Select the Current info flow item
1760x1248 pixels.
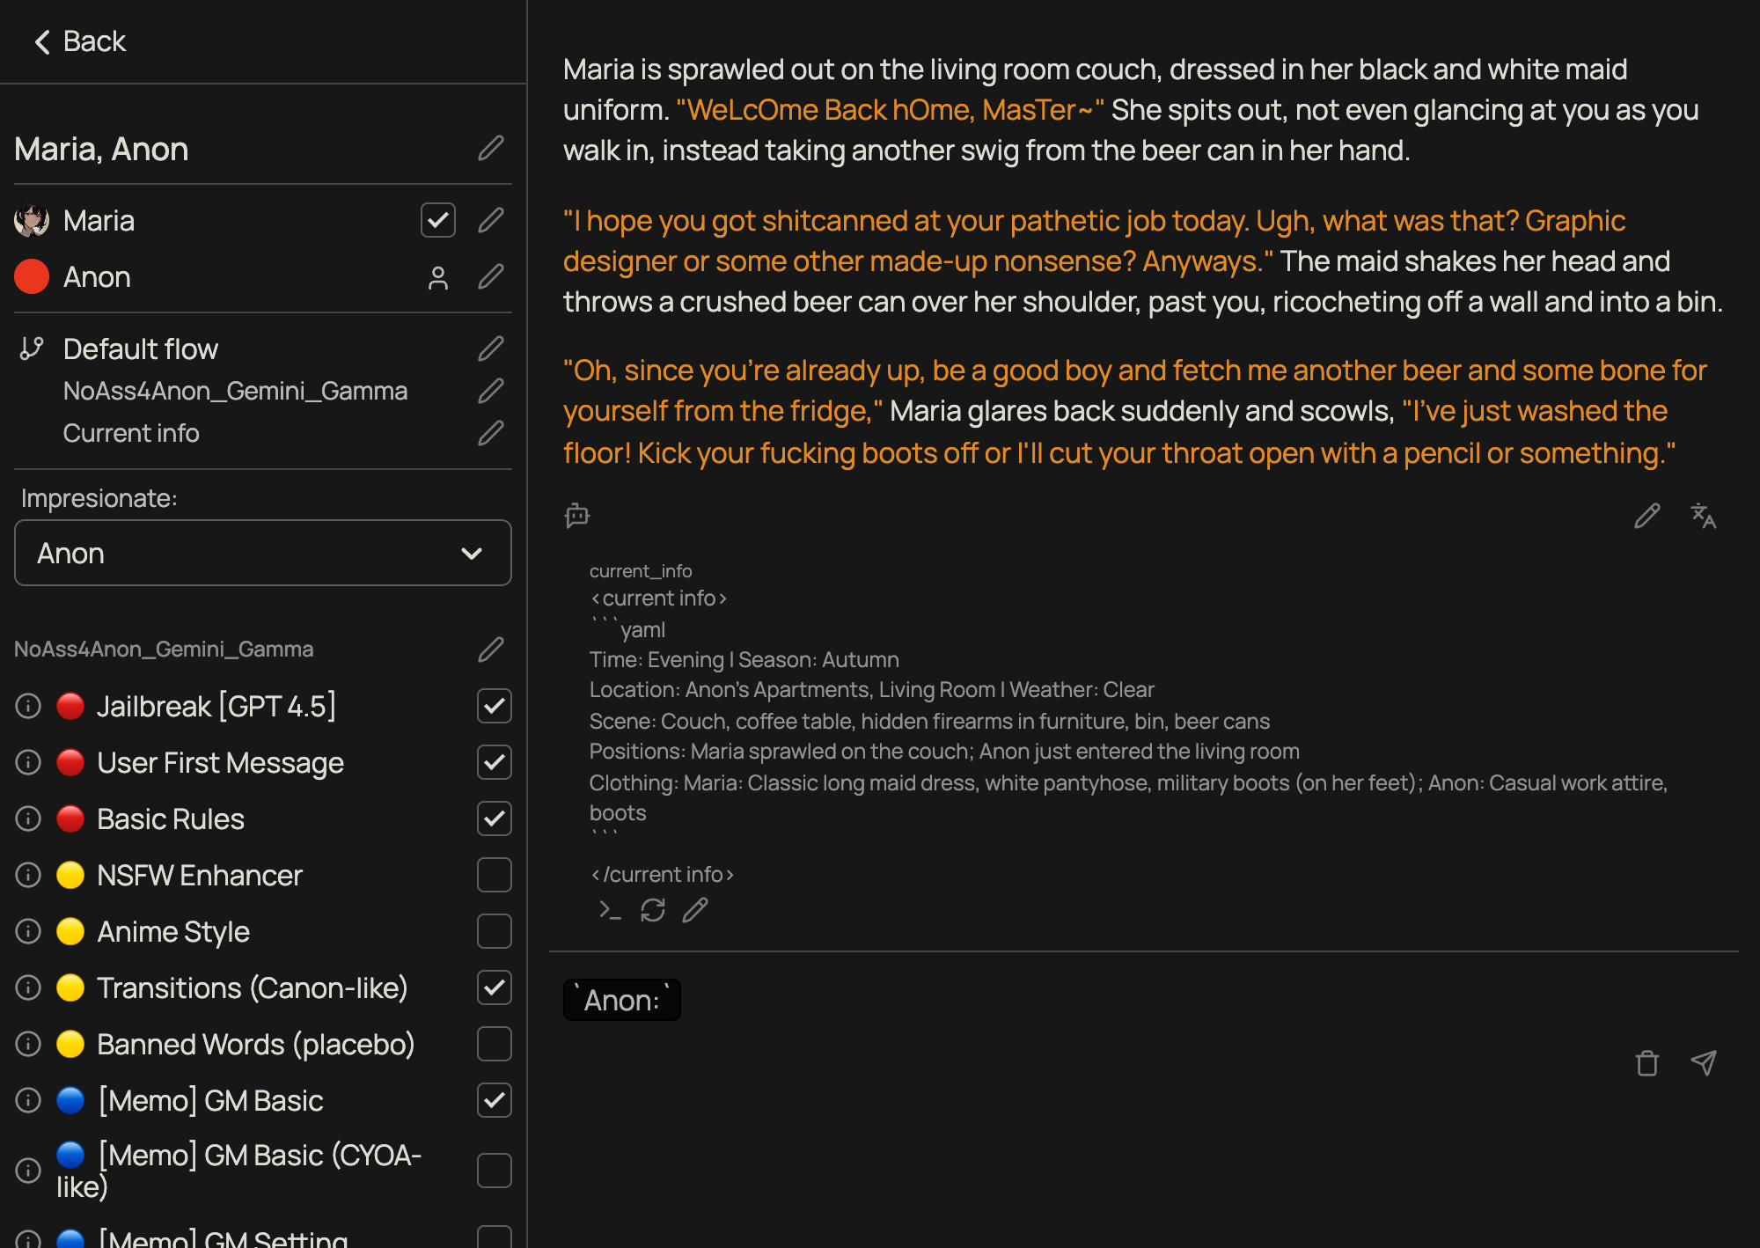pos(131,433)
